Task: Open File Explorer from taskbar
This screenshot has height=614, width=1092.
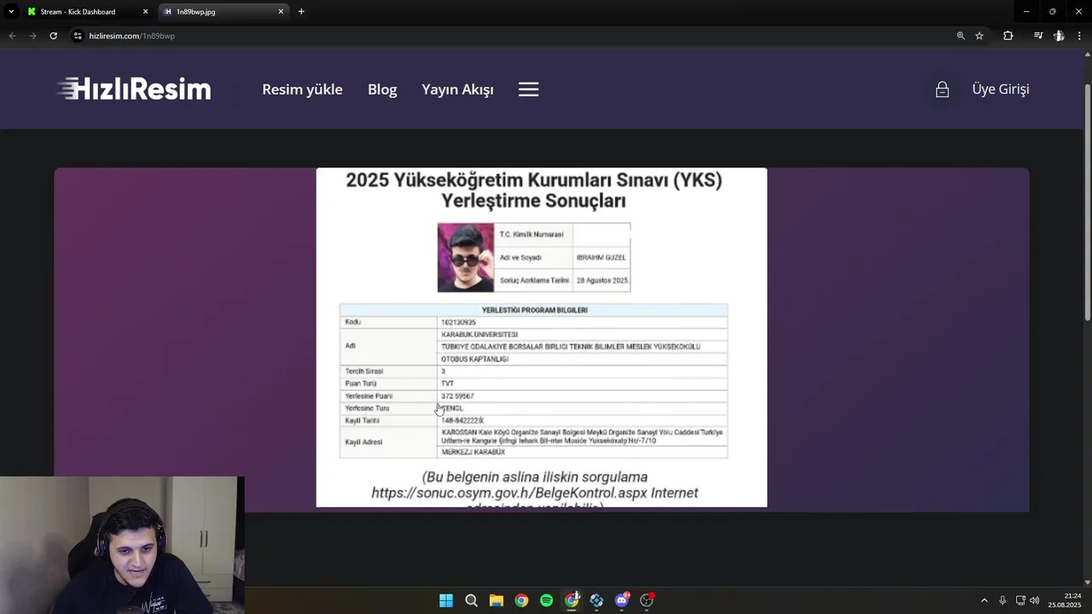Action: 497,600
